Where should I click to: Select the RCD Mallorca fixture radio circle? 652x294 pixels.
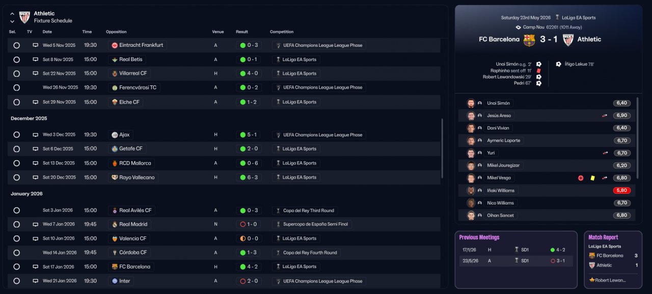[x=16, y=163]
